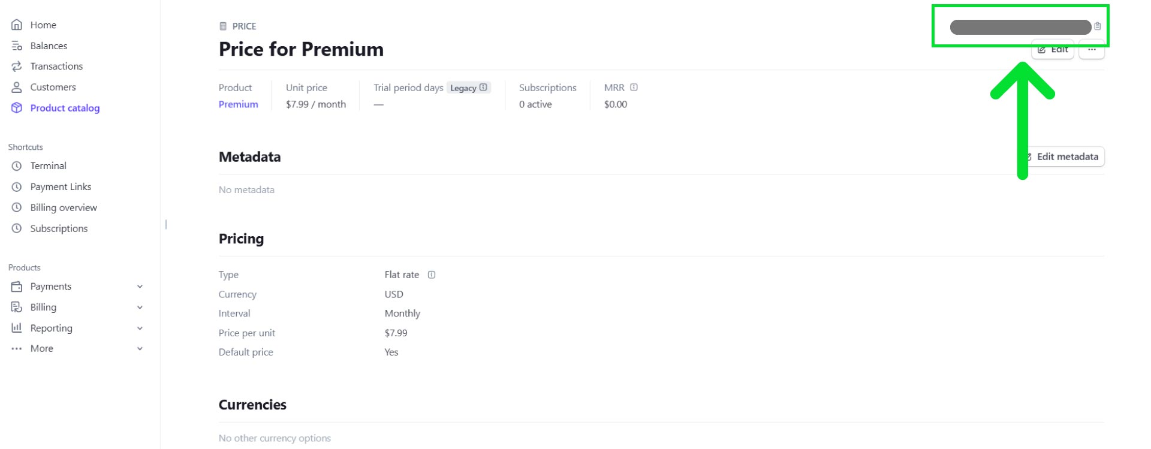
Task: Open the Legacy trial period info badge
Action: pyautogui.click(x=483, y=87)
